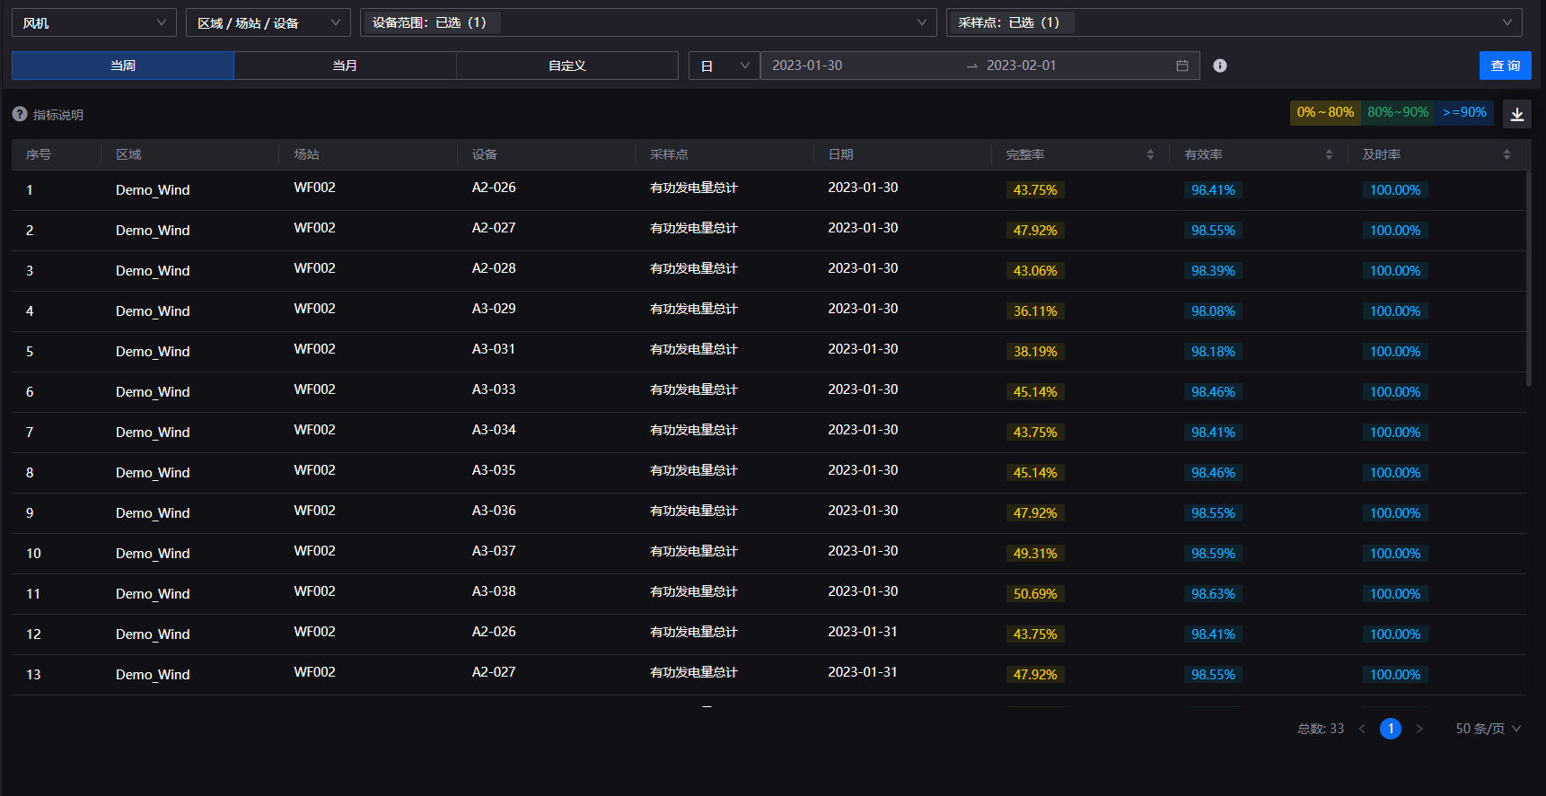Open the 采样点 selection dropdown
The height and width of the screenshot is (796, 1546).
pyautogui.click(x=1234, y=22)
